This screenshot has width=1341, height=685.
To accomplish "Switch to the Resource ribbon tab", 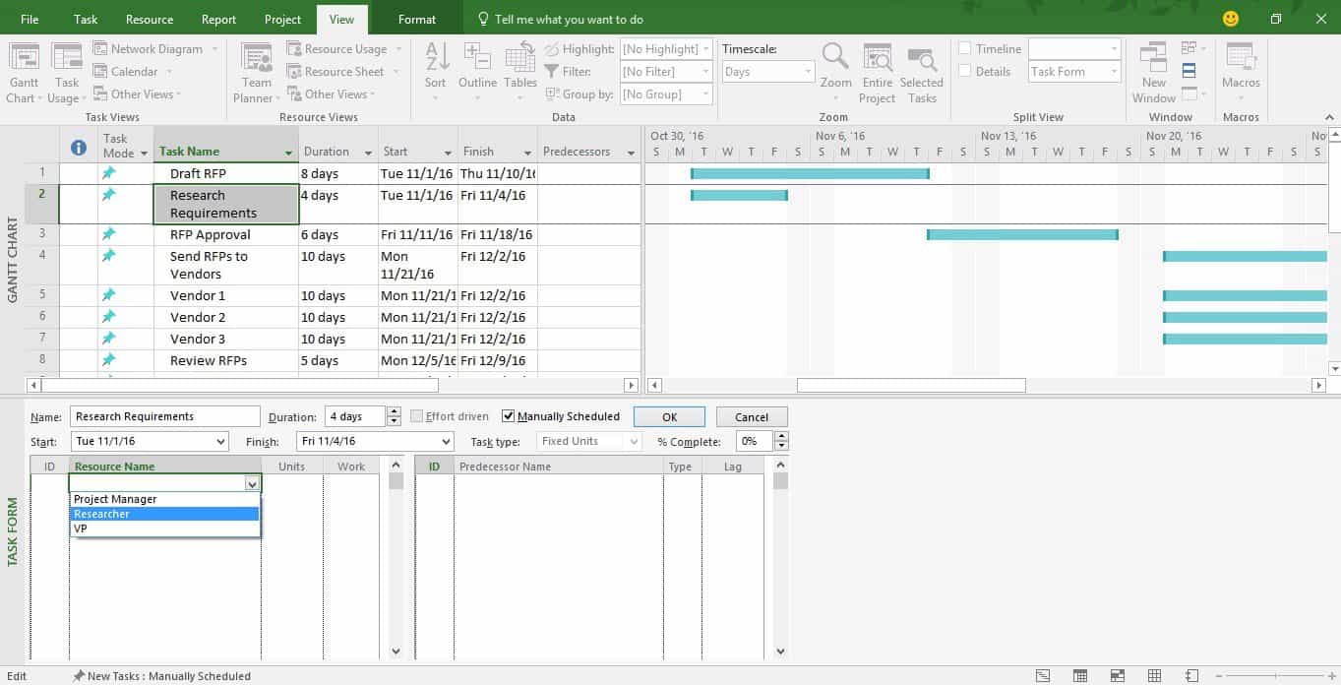I will pyautogui.click(x=150, y=20).
